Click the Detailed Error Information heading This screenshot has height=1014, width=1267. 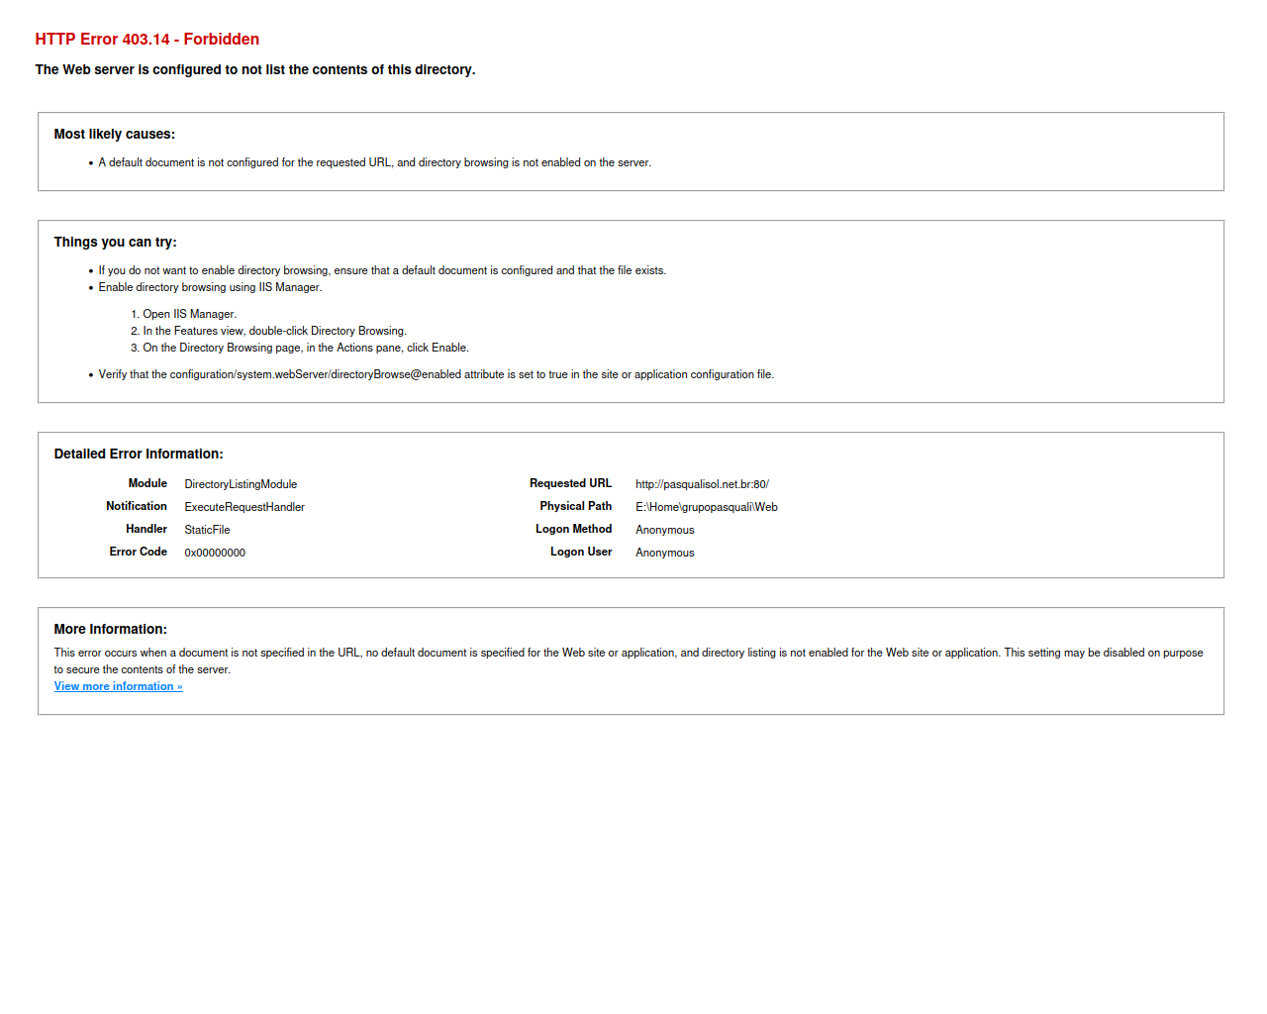tap(139, 454)
